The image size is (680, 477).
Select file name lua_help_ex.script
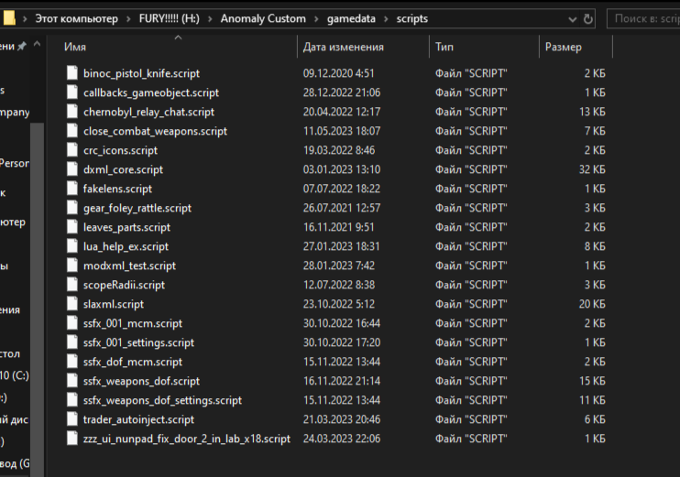click(x=126, y=246)
